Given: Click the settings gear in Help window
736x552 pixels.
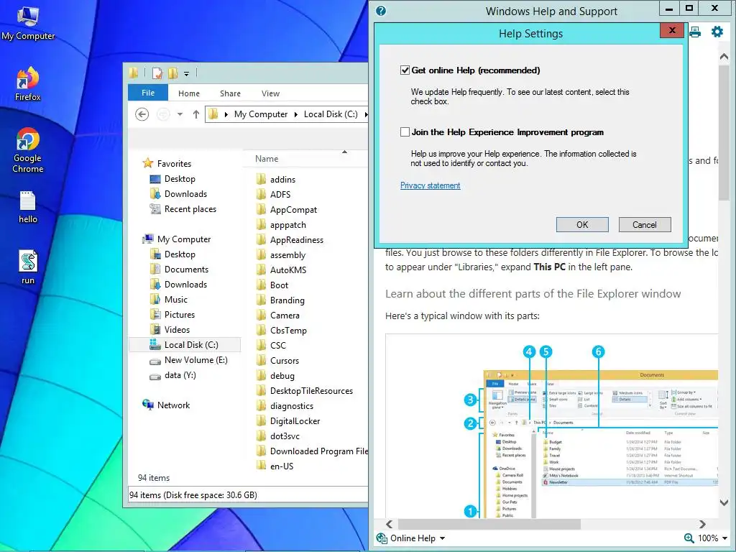Looking at the screenshot, I should point(717,32).
